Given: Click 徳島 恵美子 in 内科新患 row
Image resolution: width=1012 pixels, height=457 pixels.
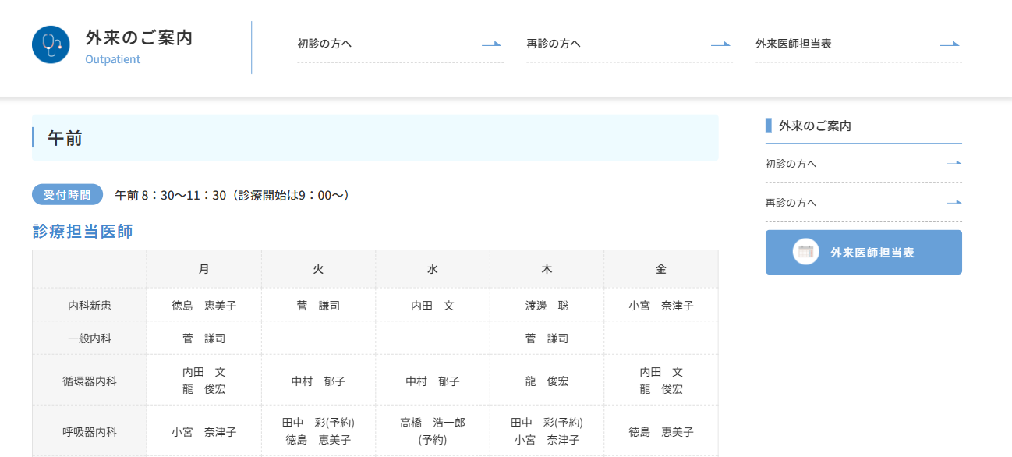Looking at the screenshot, I should click(203, 306).
